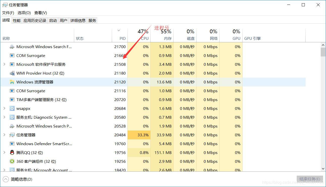Click the vertical scrollbar thumb
Viewport: 326px width, 187px height.
323,52
